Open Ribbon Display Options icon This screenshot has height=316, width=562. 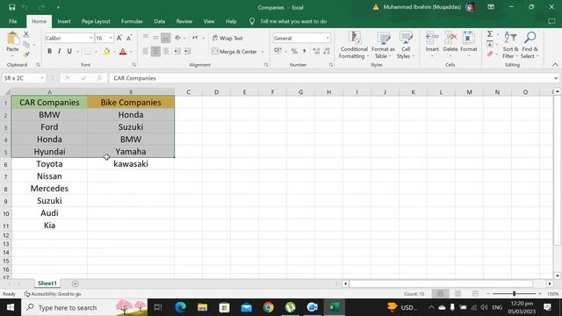tap(491, 7)
